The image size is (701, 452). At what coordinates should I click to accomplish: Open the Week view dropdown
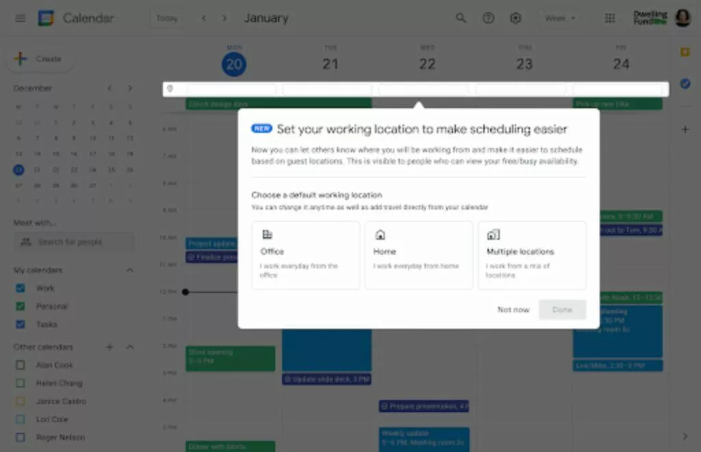(560, 18)
